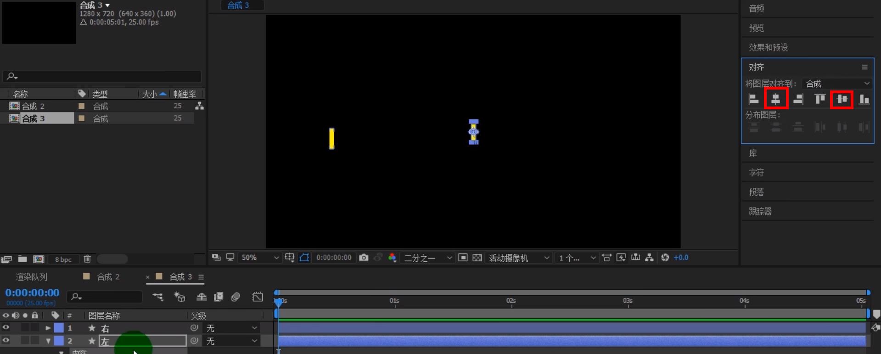Click the vertical center align icon
The width and height of the screenshot is (881, 354).
pyautogui.click(x=842, y=99)
